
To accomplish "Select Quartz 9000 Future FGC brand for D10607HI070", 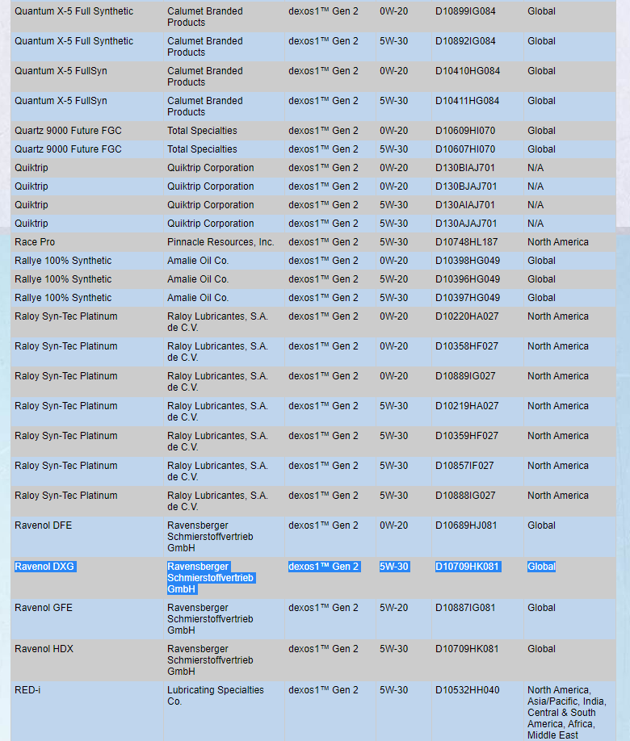I will (68, 149).
